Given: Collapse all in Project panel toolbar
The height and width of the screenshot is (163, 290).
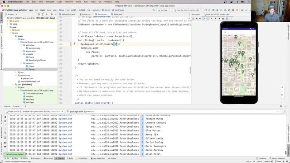Looking at the screenshot, I should (x=47, y=14).
